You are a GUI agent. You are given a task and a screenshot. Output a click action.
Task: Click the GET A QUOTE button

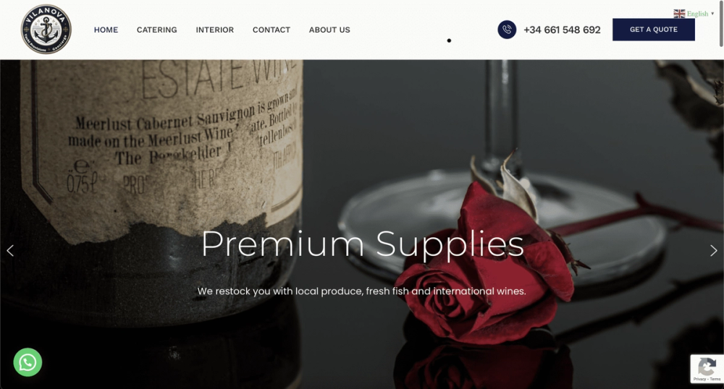[x=653, y=30]
